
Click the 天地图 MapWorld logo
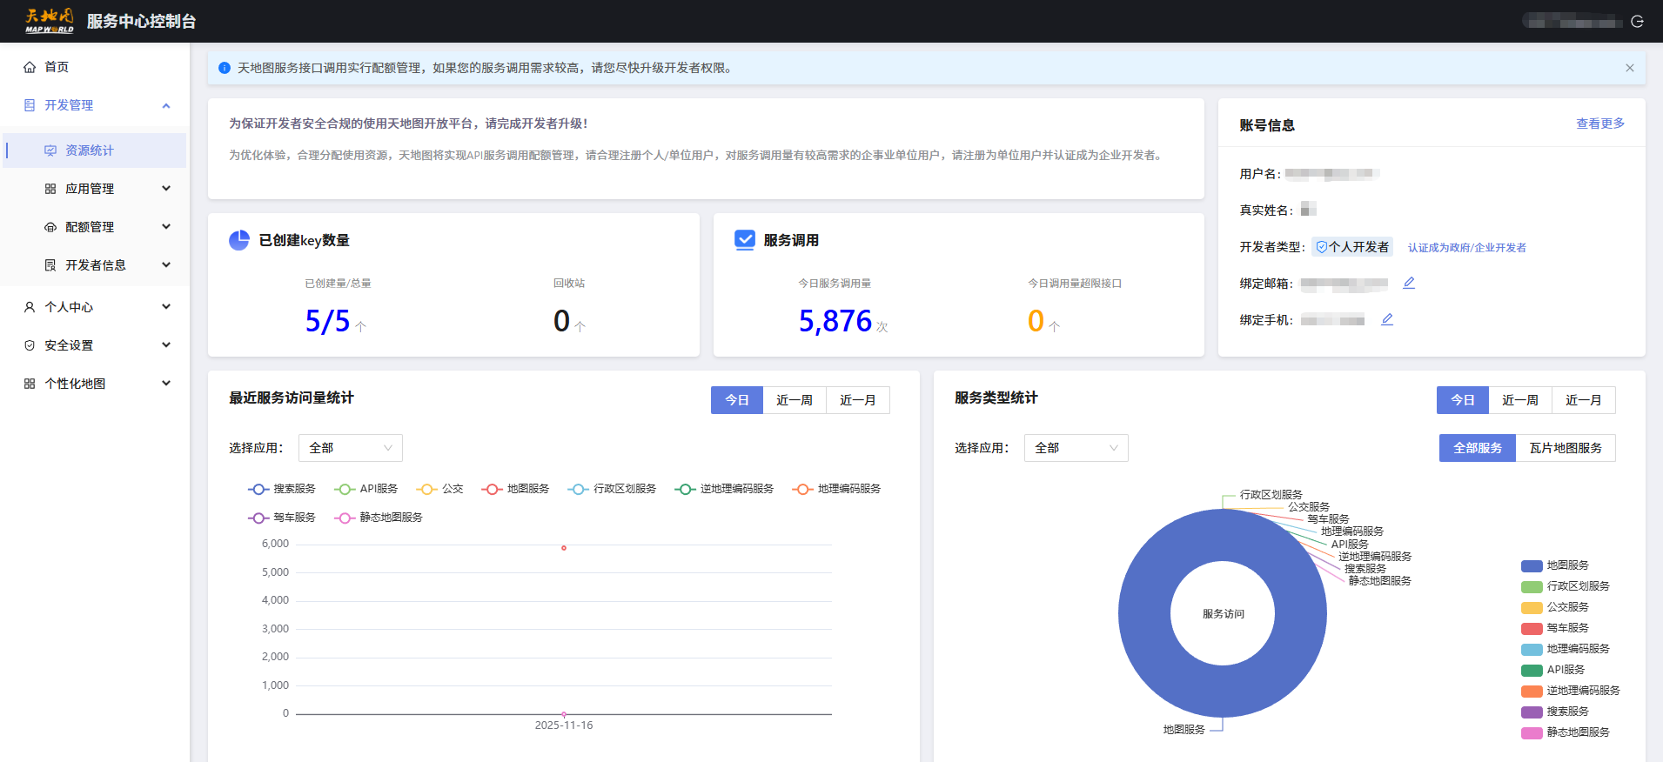click(49, 21)
